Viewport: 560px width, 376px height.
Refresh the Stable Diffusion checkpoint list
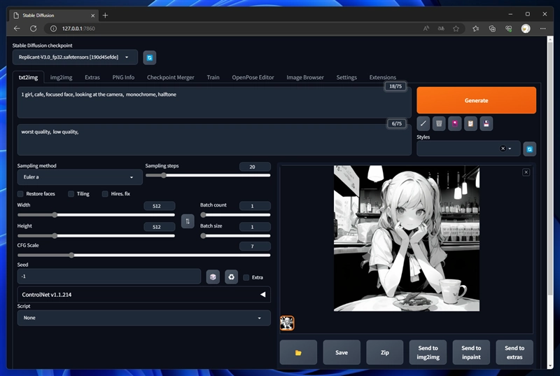(150, 57)
